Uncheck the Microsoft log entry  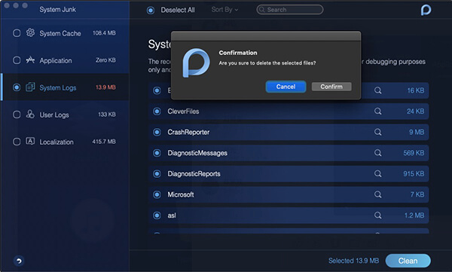pyautogui.click(x=157, y=194)
